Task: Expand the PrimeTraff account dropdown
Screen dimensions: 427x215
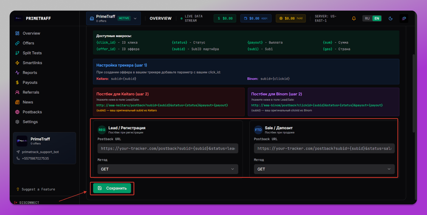Action: (113, 19)
